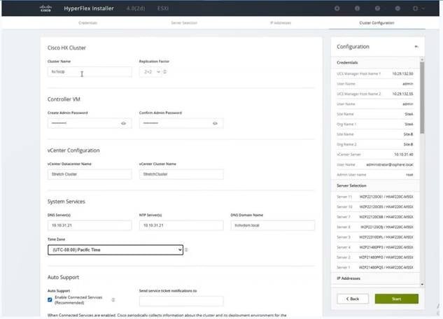Image resolution: width=443 pixels, height=319 pixels.
Task: Click UCS Manager Host Name 2 row
Action: (x=375, y=94)
